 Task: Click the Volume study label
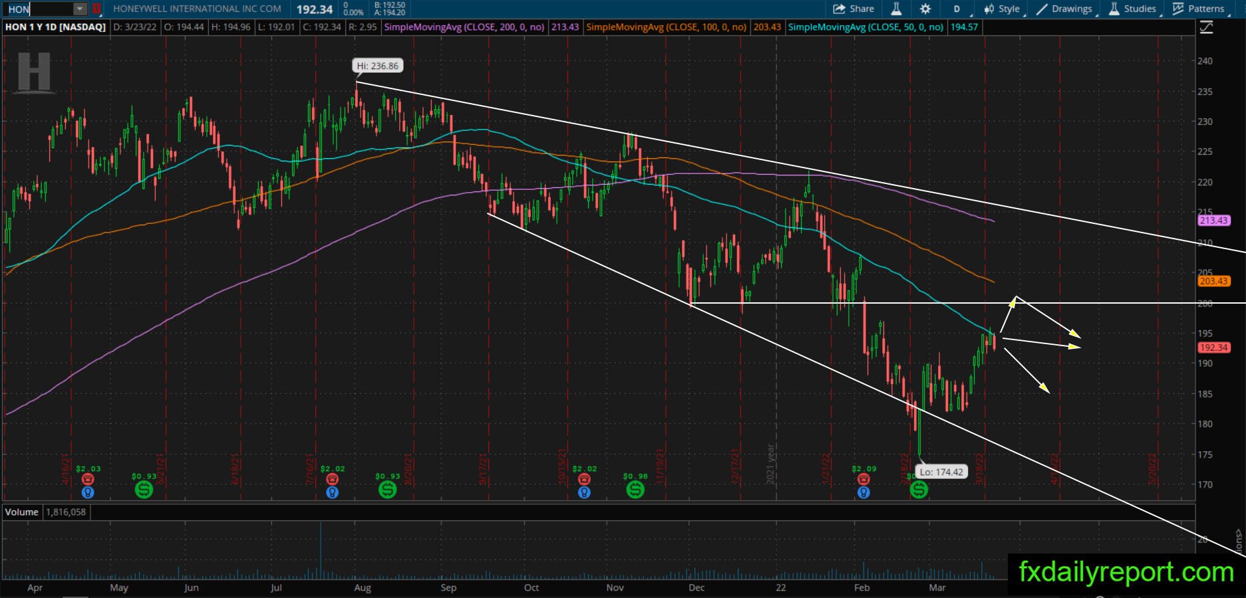[22, 512]
